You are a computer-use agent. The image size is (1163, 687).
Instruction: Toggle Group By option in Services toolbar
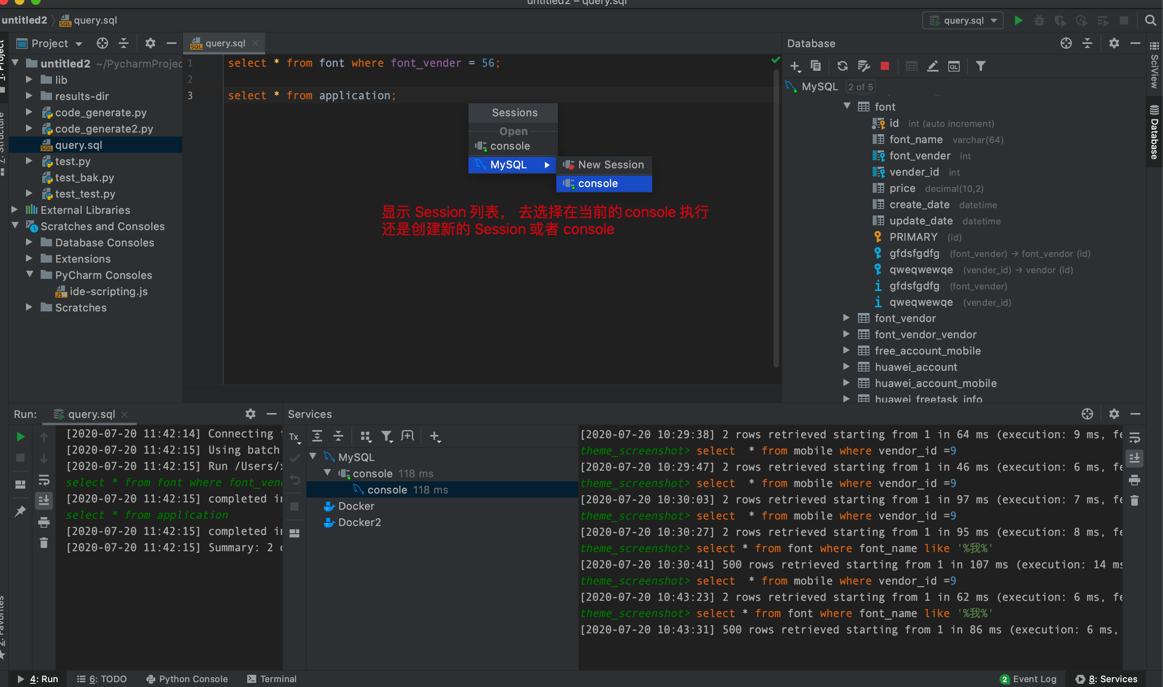[365, 436]
